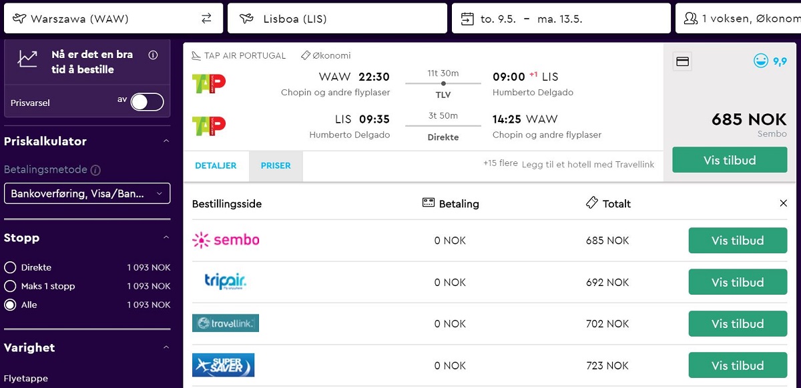Viewport: 801px width, 388px height.
Task: Swap origin and destination airports
Action: (206, 19)
